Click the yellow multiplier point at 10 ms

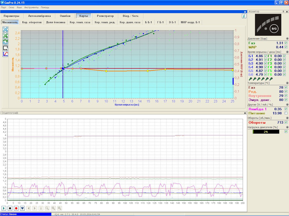pos(106,71)
